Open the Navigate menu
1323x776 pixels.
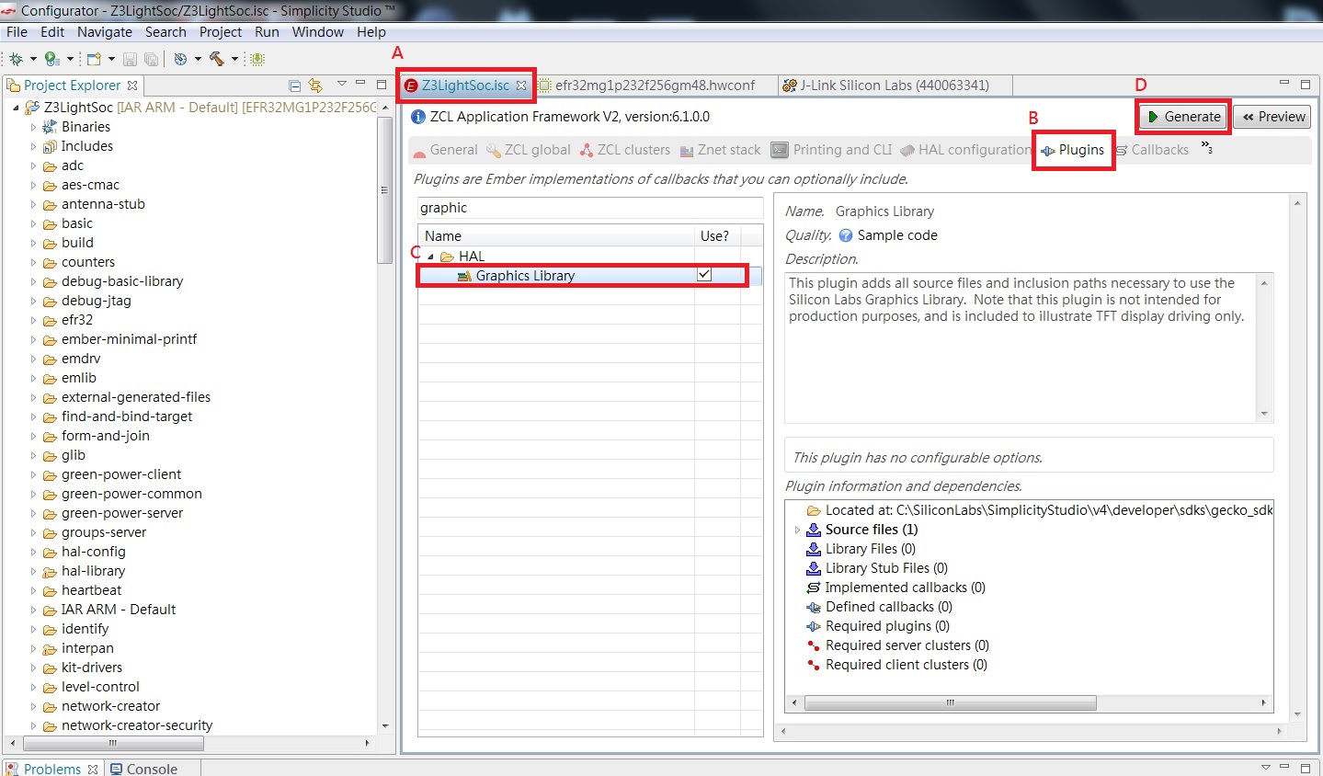pyautogui.click(x=105, y=32)
